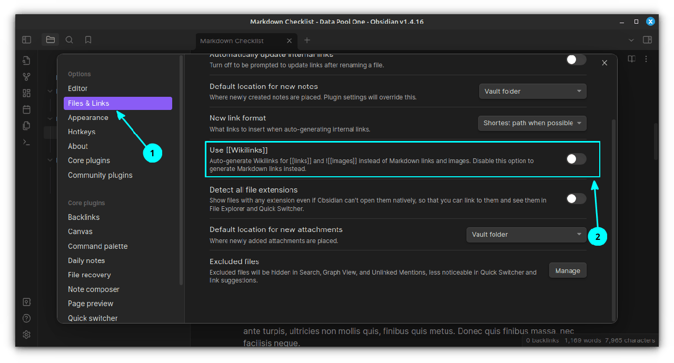674x363 pixels.
Task: Collapse the left sidebar with the toggle icon
Action: (27, 39)
